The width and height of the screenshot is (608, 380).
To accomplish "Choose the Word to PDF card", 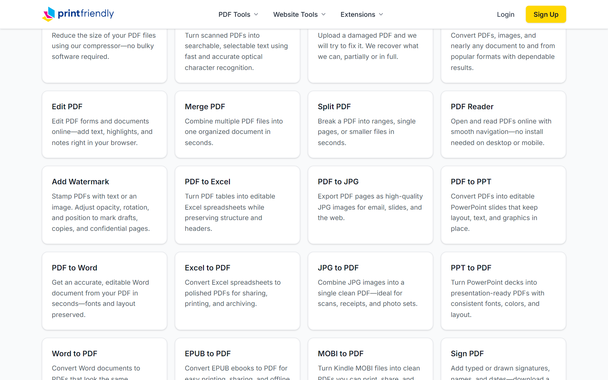I will (104, 359).
